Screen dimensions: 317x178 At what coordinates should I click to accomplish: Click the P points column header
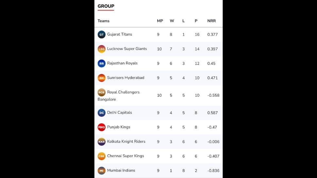point(196,21)
